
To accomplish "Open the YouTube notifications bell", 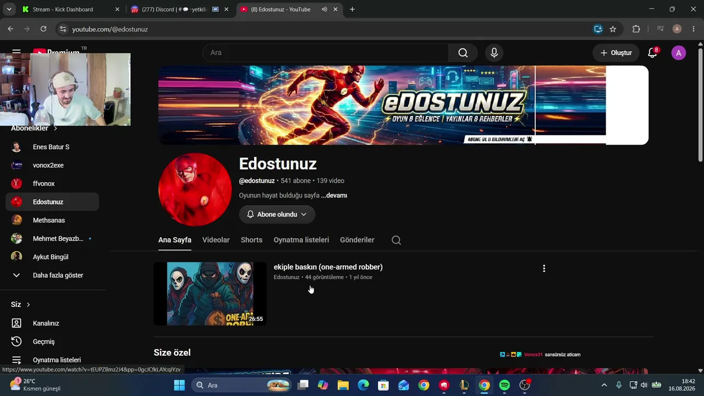I will [x=652, y=53].
